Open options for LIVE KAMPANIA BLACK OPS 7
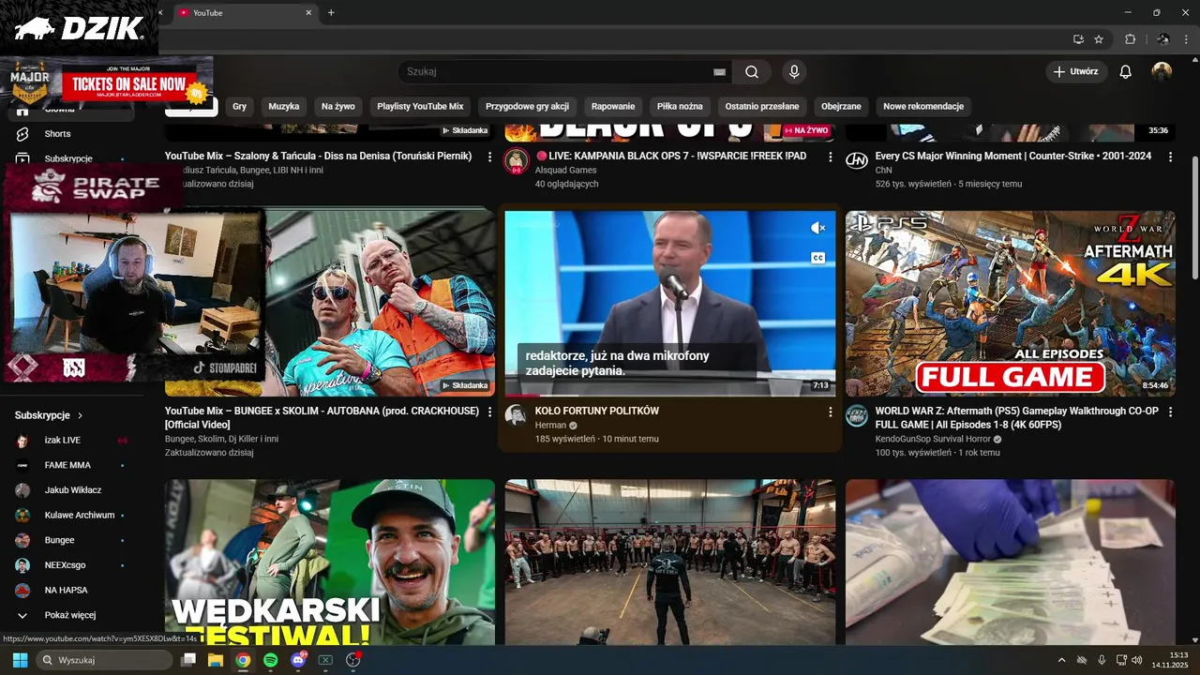The image size is (1200, 675). point(830,157)
